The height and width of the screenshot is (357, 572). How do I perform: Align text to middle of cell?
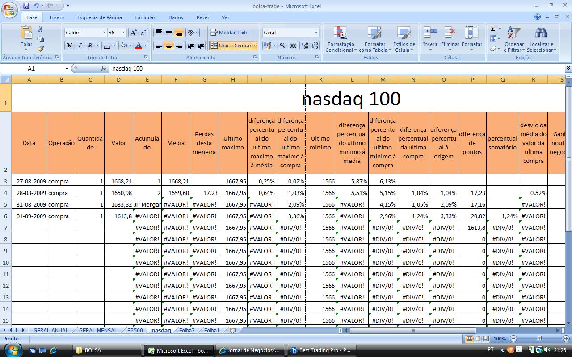tap(168, 33)
